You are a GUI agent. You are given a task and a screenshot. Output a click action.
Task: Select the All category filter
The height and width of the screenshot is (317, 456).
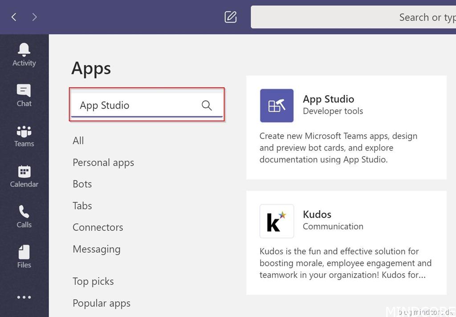point(78,141)
